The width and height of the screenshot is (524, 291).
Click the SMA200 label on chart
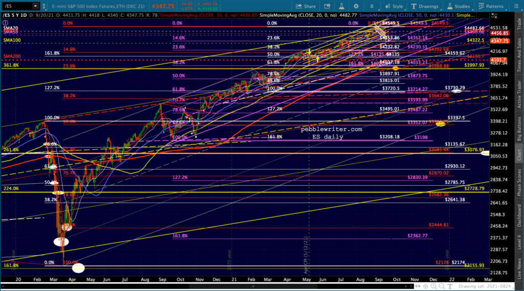[12, 56]
